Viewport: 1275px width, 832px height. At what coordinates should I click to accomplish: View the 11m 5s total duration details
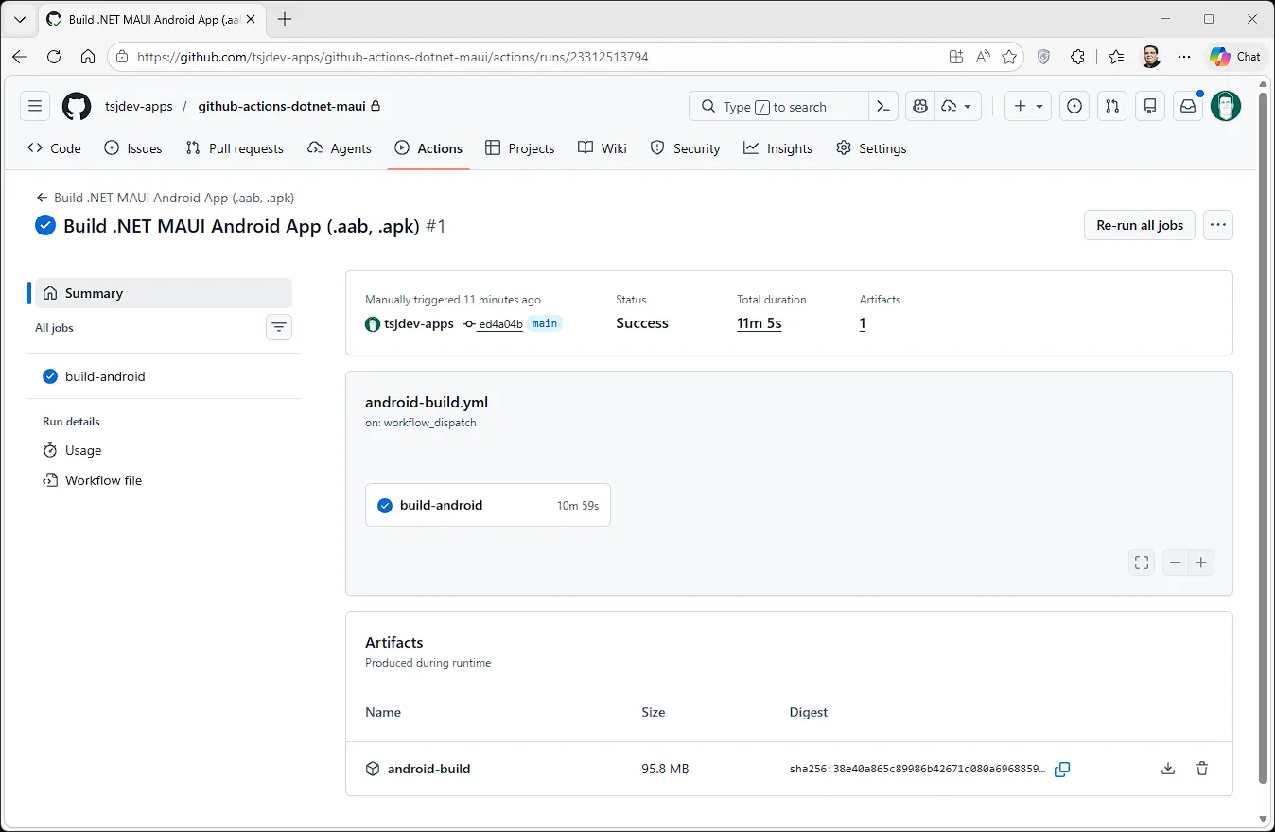tap(760, 323)
